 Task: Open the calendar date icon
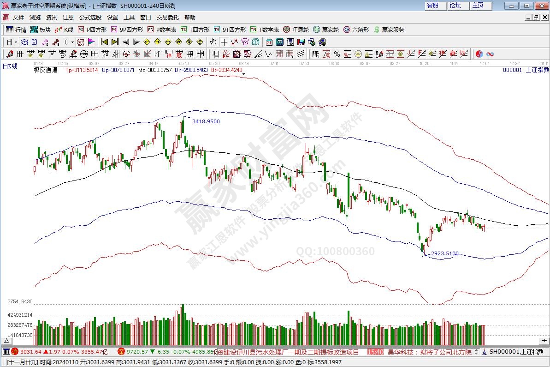coord(270,42)
